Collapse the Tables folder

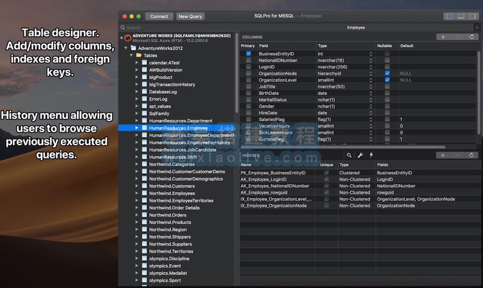[x=131, y=55]
